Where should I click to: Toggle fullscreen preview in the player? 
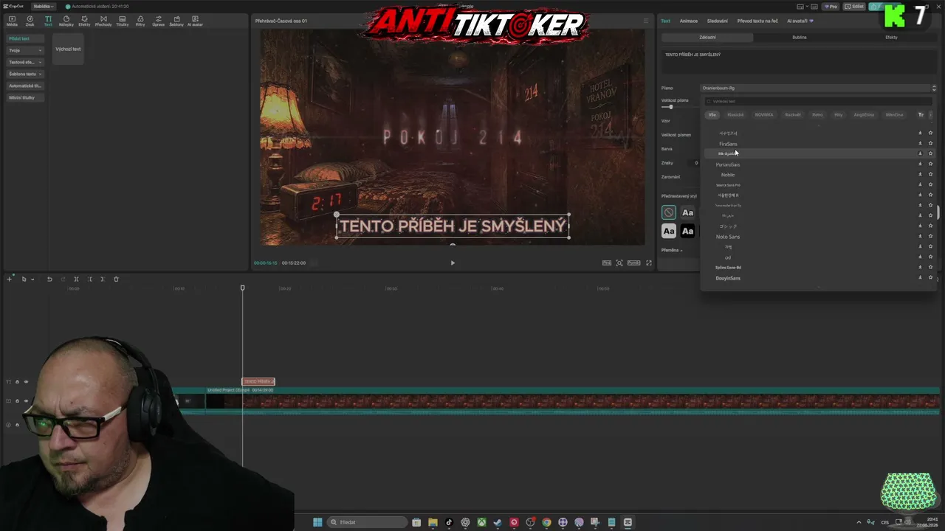tap(649, 263)
